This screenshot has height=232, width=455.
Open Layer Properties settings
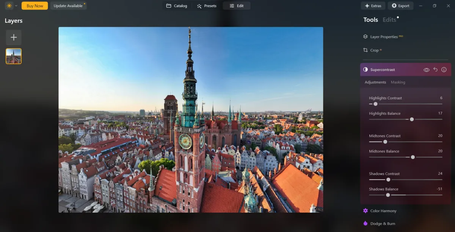tap(383, 36)
